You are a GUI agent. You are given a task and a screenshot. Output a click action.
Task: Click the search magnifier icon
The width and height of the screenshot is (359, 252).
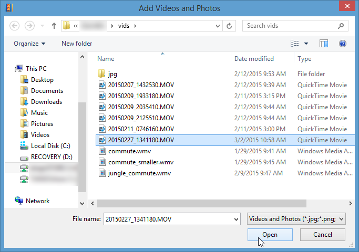click(x=341, y=25)
